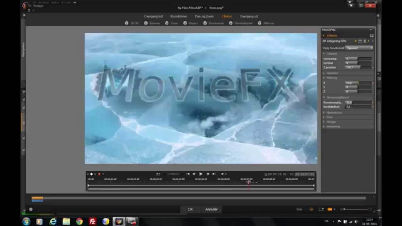
Task: Toggle keyframe diamond for X rotation
Action: point(373,83)
